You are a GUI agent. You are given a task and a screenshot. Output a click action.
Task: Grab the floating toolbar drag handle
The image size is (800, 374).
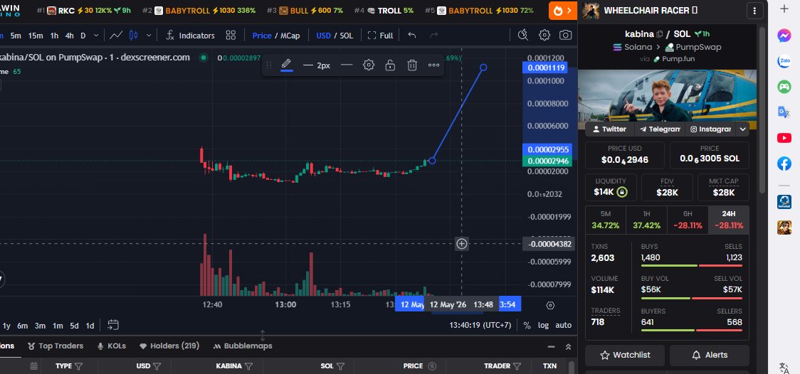tap(269, 65)
